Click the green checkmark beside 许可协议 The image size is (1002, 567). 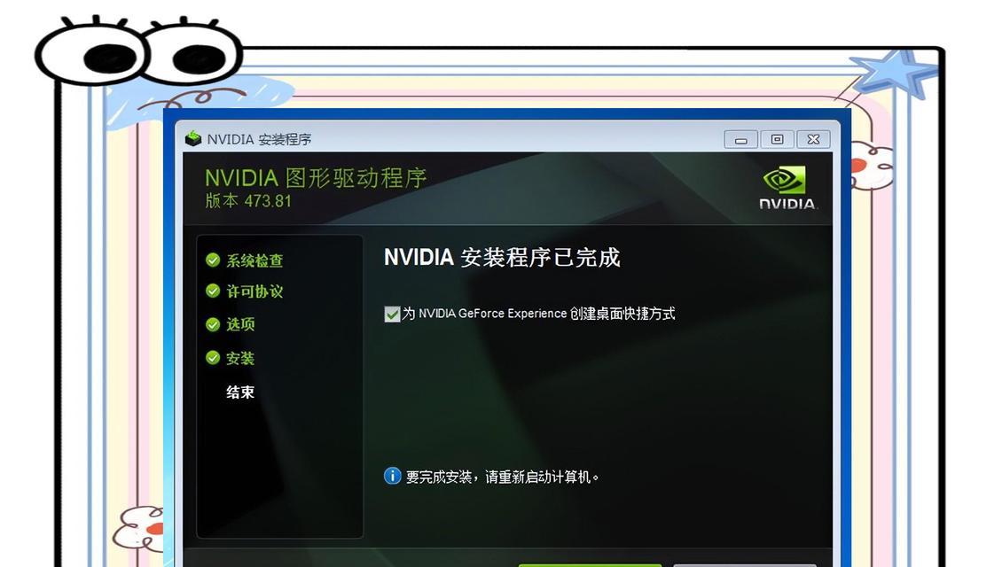tap(213, 291)
